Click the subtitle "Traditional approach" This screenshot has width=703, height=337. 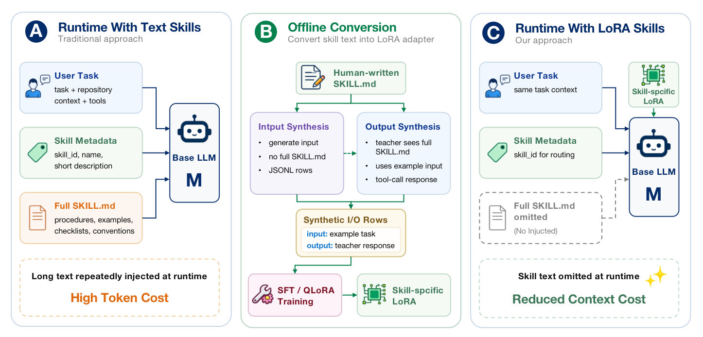(100, 39)
